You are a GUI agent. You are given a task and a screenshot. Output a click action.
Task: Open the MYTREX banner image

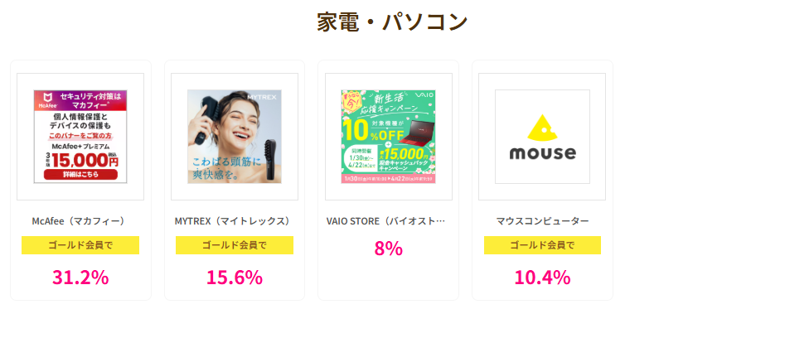(x=235, y=137)
